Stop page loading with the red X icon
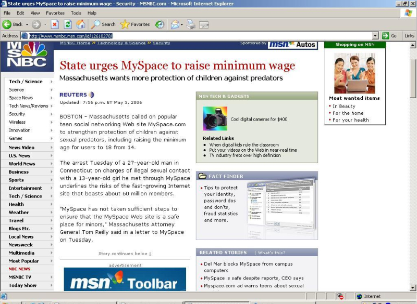The image size is (417, 304). coord(55,24)
